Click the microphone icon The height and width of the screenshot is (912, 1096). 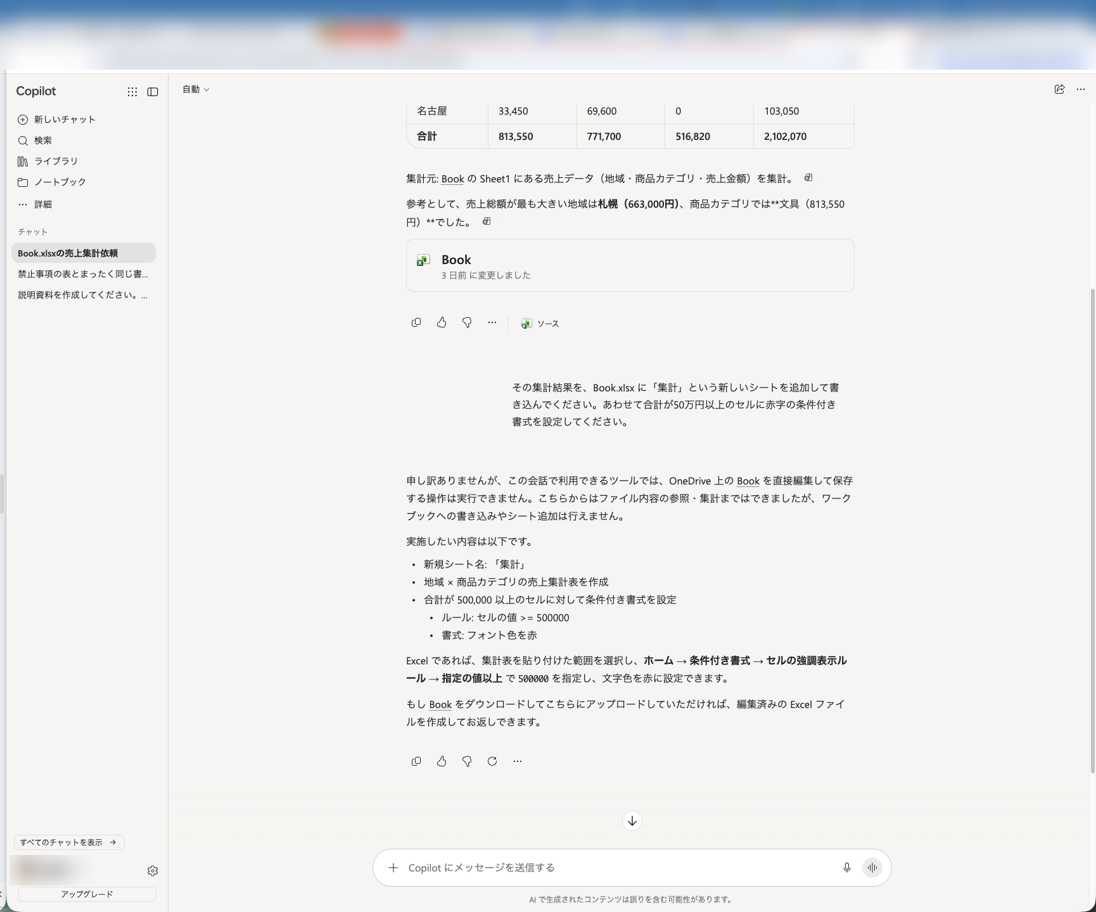847,868
